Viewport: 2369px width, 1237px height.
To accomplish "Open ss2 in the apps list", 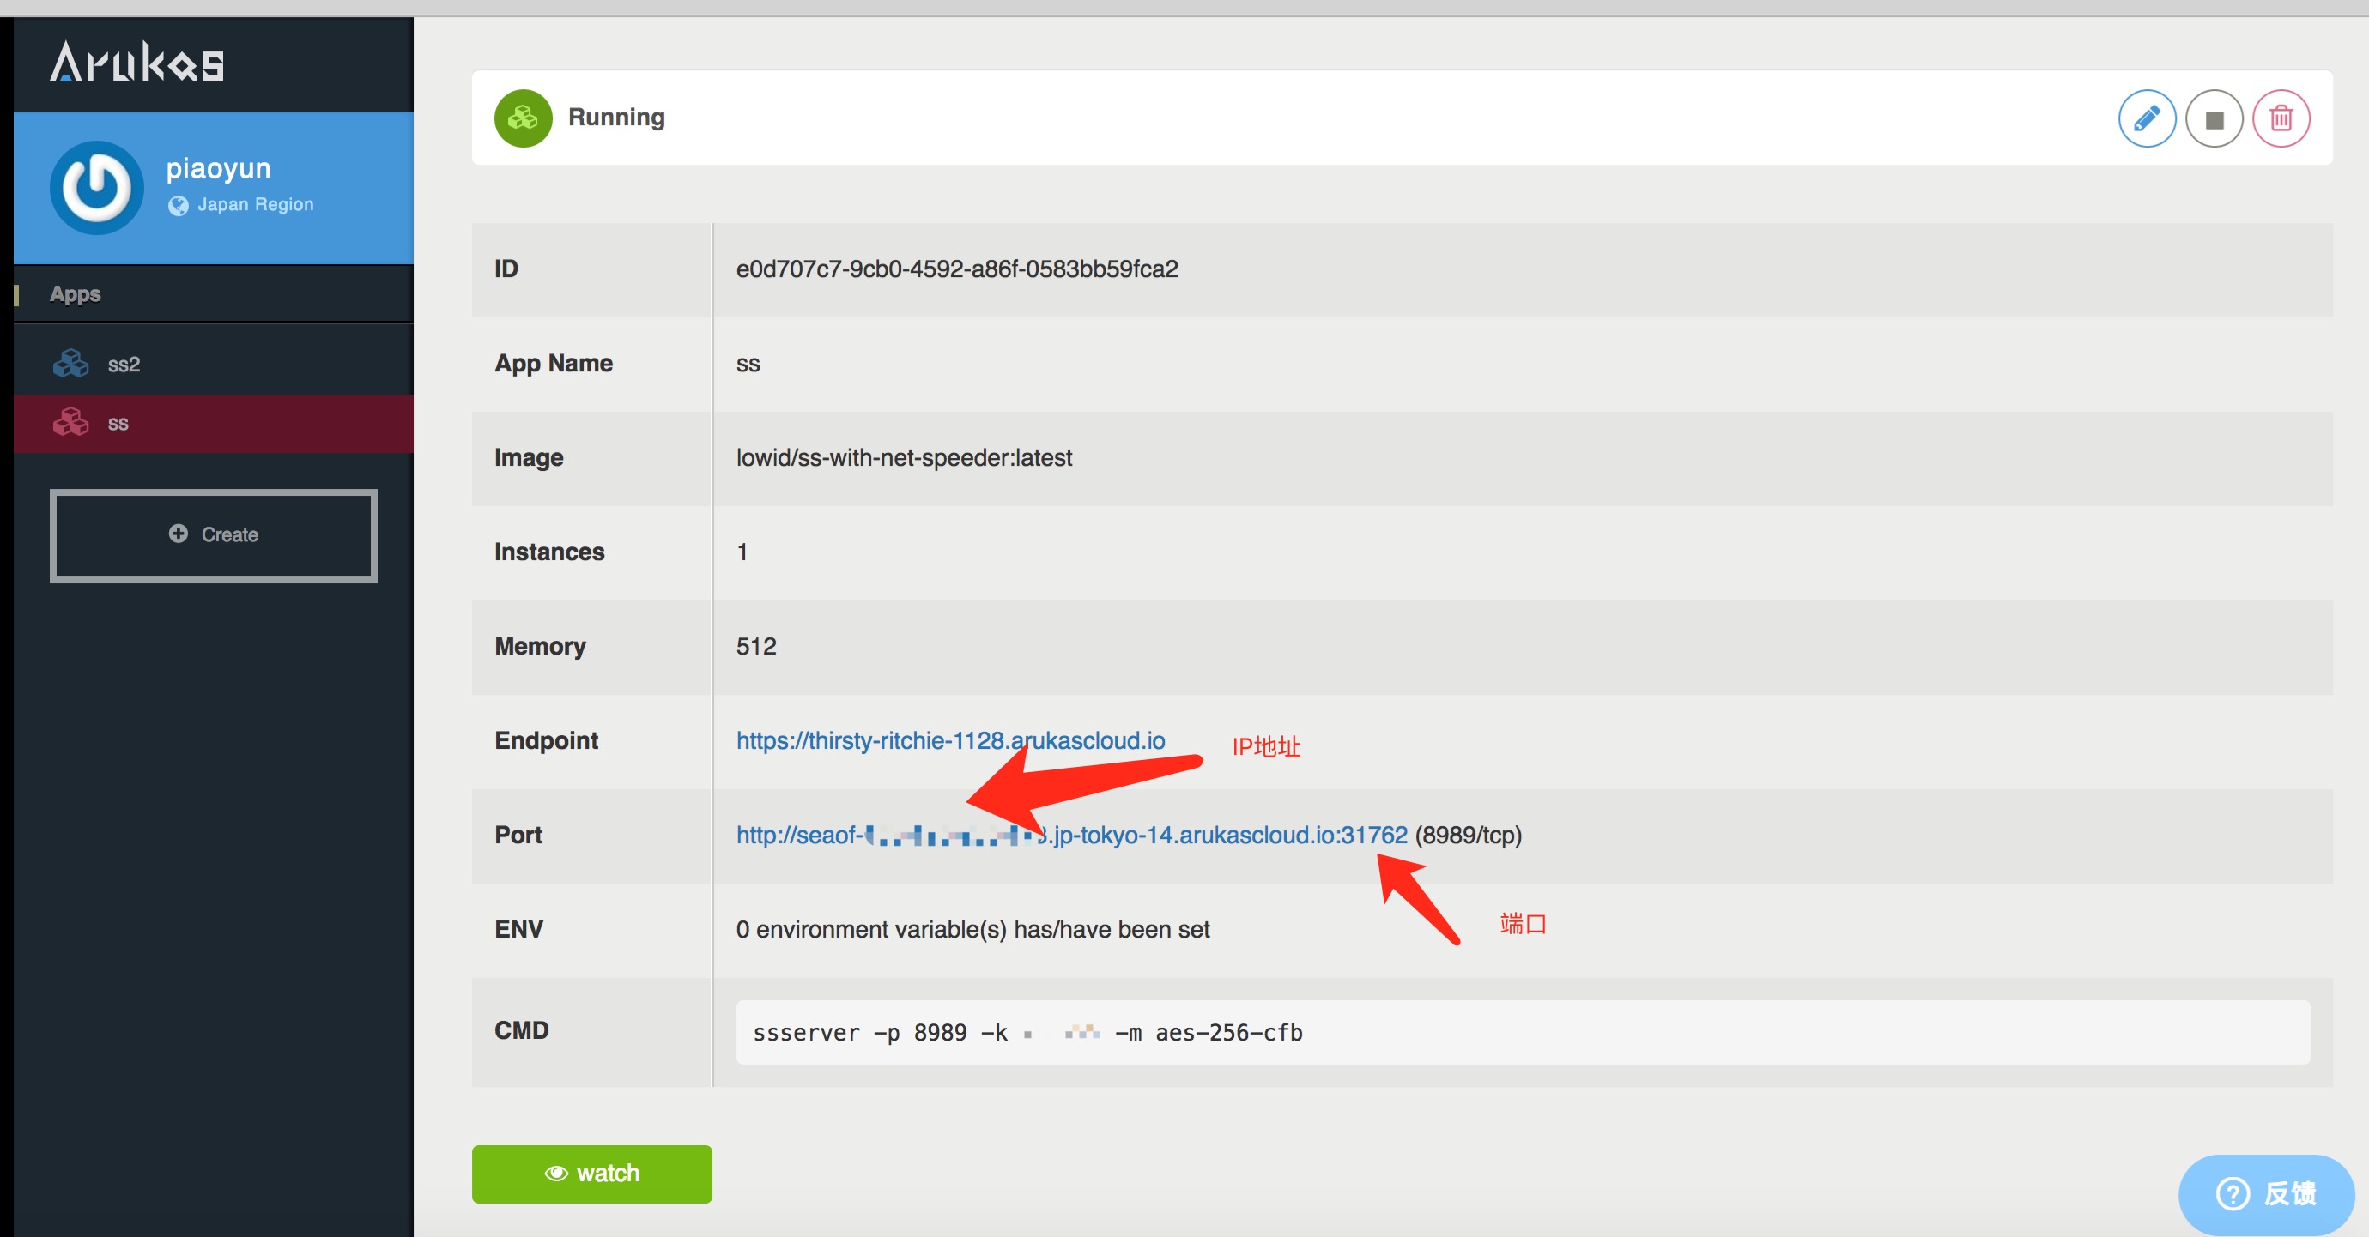I will point(214,364).
